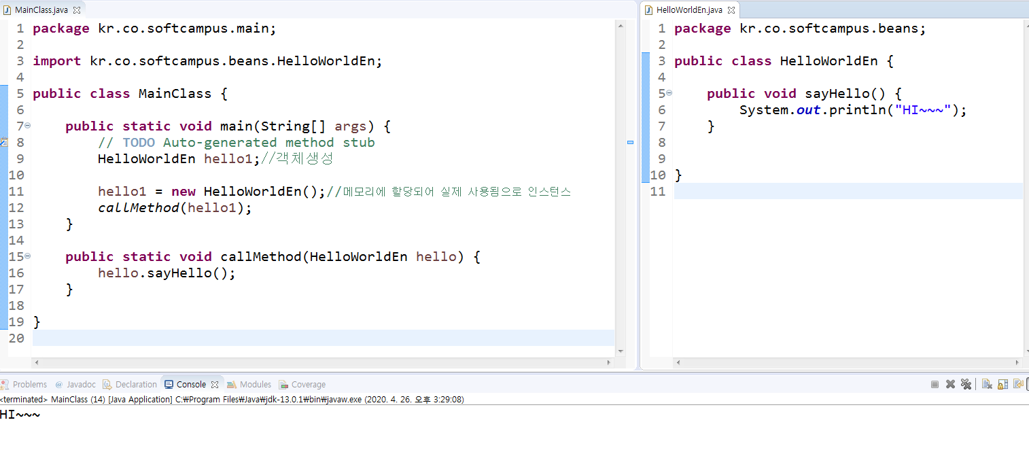The height and width of the screenshot is (452, 1029).
Task: Click the Declaration tab icon
Action: tap(108, 385)
